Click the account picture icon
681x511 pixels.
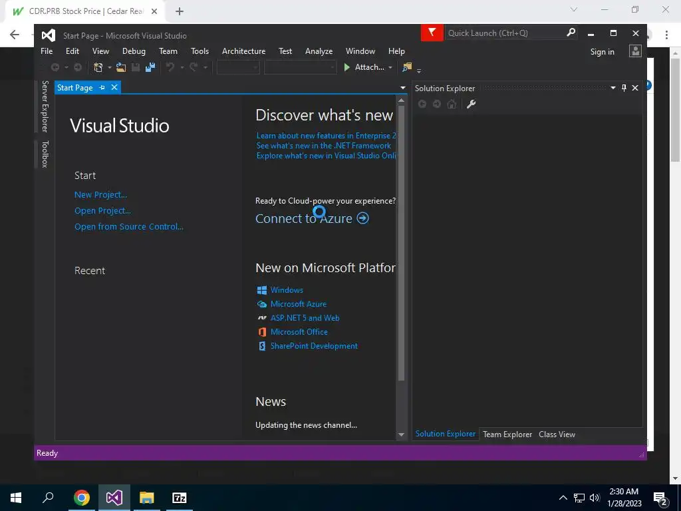pos(635,51)
